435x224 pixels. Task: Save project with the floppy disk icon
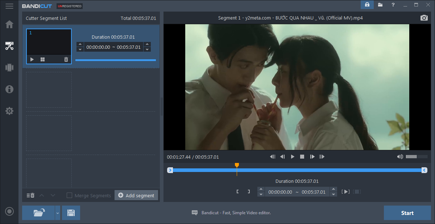(71, 213)
